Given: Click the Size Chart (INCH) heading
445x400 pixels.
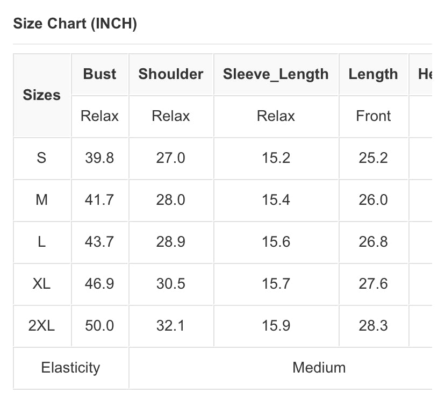Looking at the screenshot, I should [75, 24].
